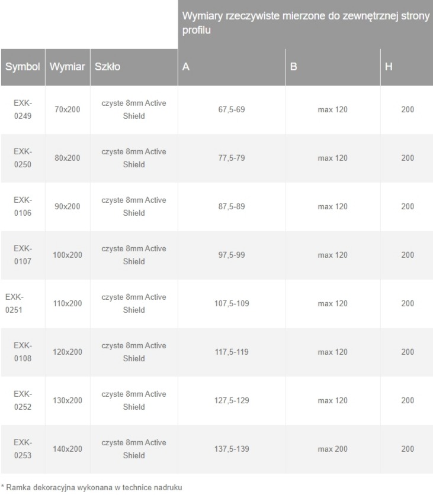This screenshot has height=495, width=433.
Task: Click the 67,5-69 value in column A
Action: [x=232, y=109]
